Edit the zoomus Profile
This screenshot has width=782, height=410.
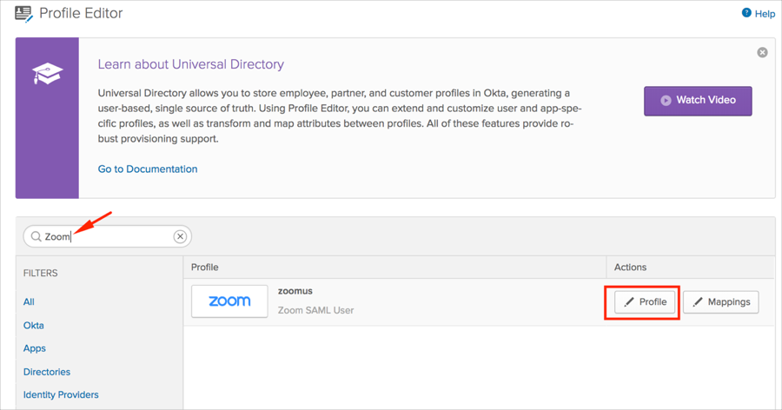click(x=646, y=301)
